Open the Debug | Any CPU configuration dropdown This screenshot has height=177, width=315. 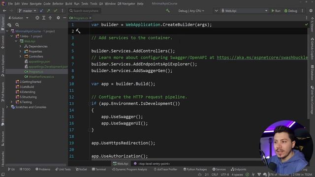[191, 11]
